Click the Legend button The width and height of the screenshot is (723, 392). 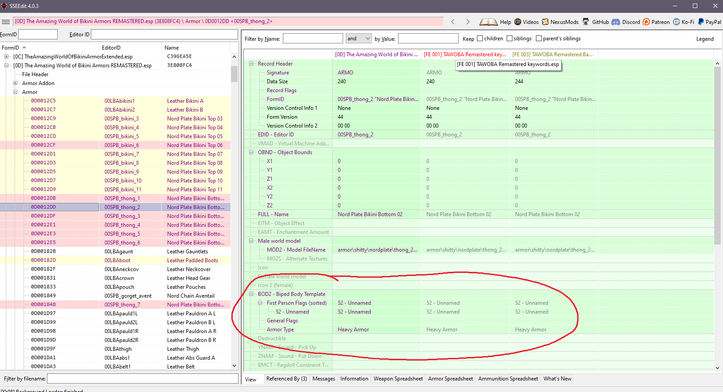[705, 39]
